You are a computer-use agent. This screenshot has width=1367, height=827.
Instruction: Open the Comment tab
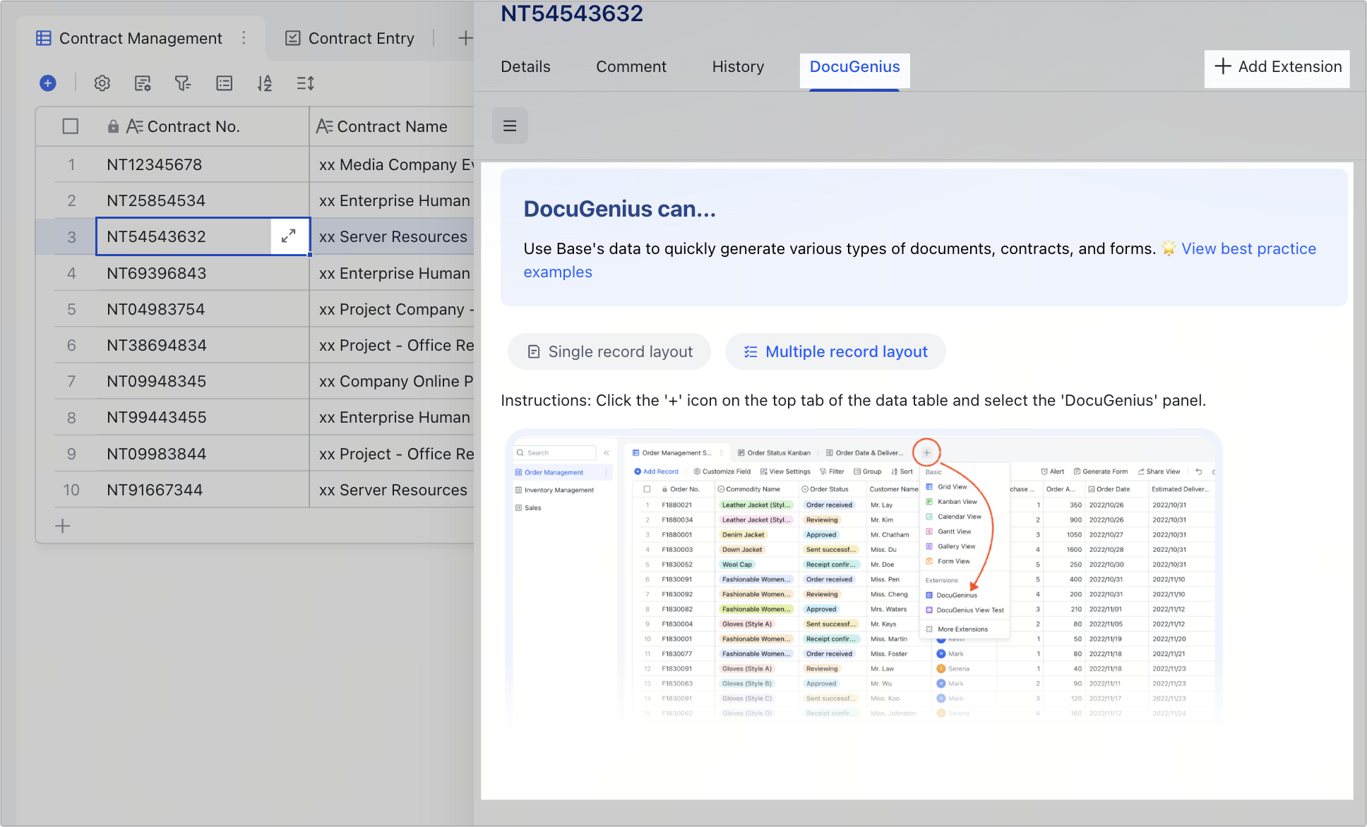pos(631,66)
